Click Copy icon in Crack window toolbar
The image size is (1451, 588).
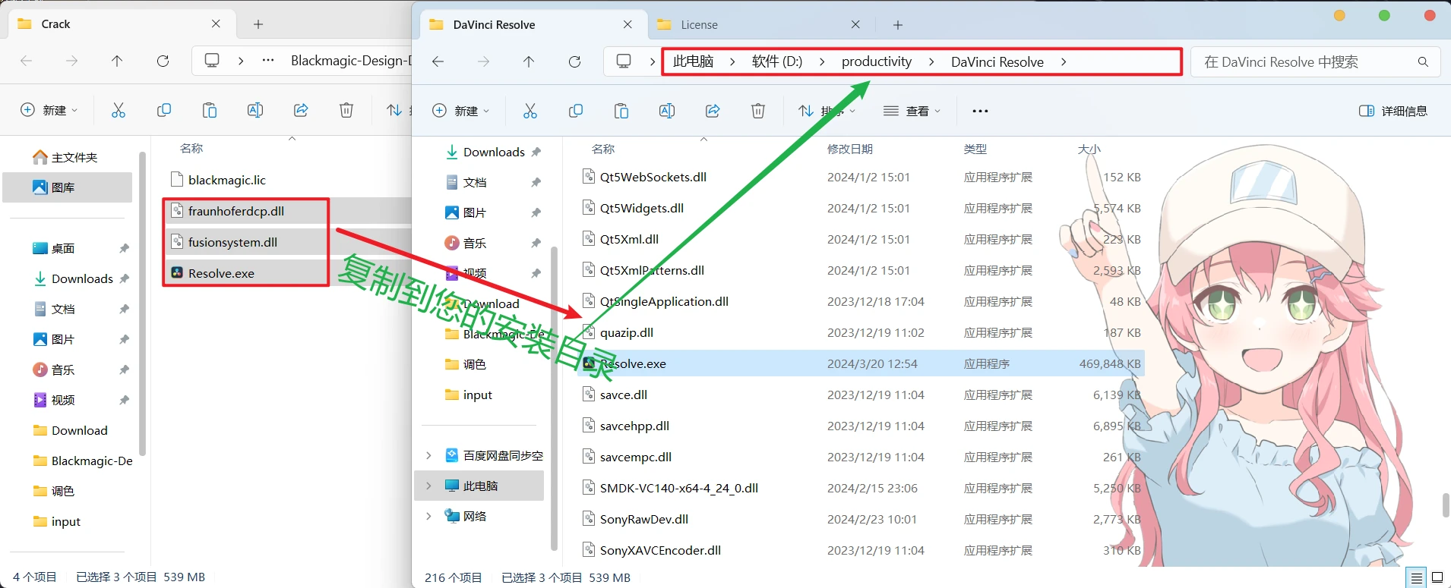click(x=164, y=110)
